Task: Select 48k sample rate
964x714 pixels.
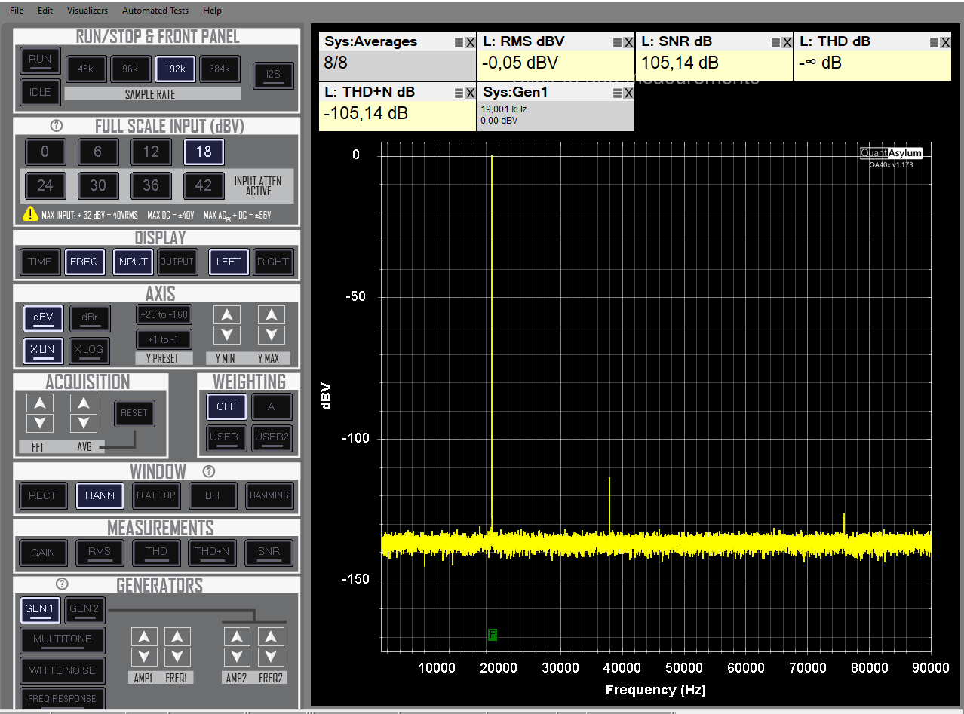Action: (x=85, y=69)
